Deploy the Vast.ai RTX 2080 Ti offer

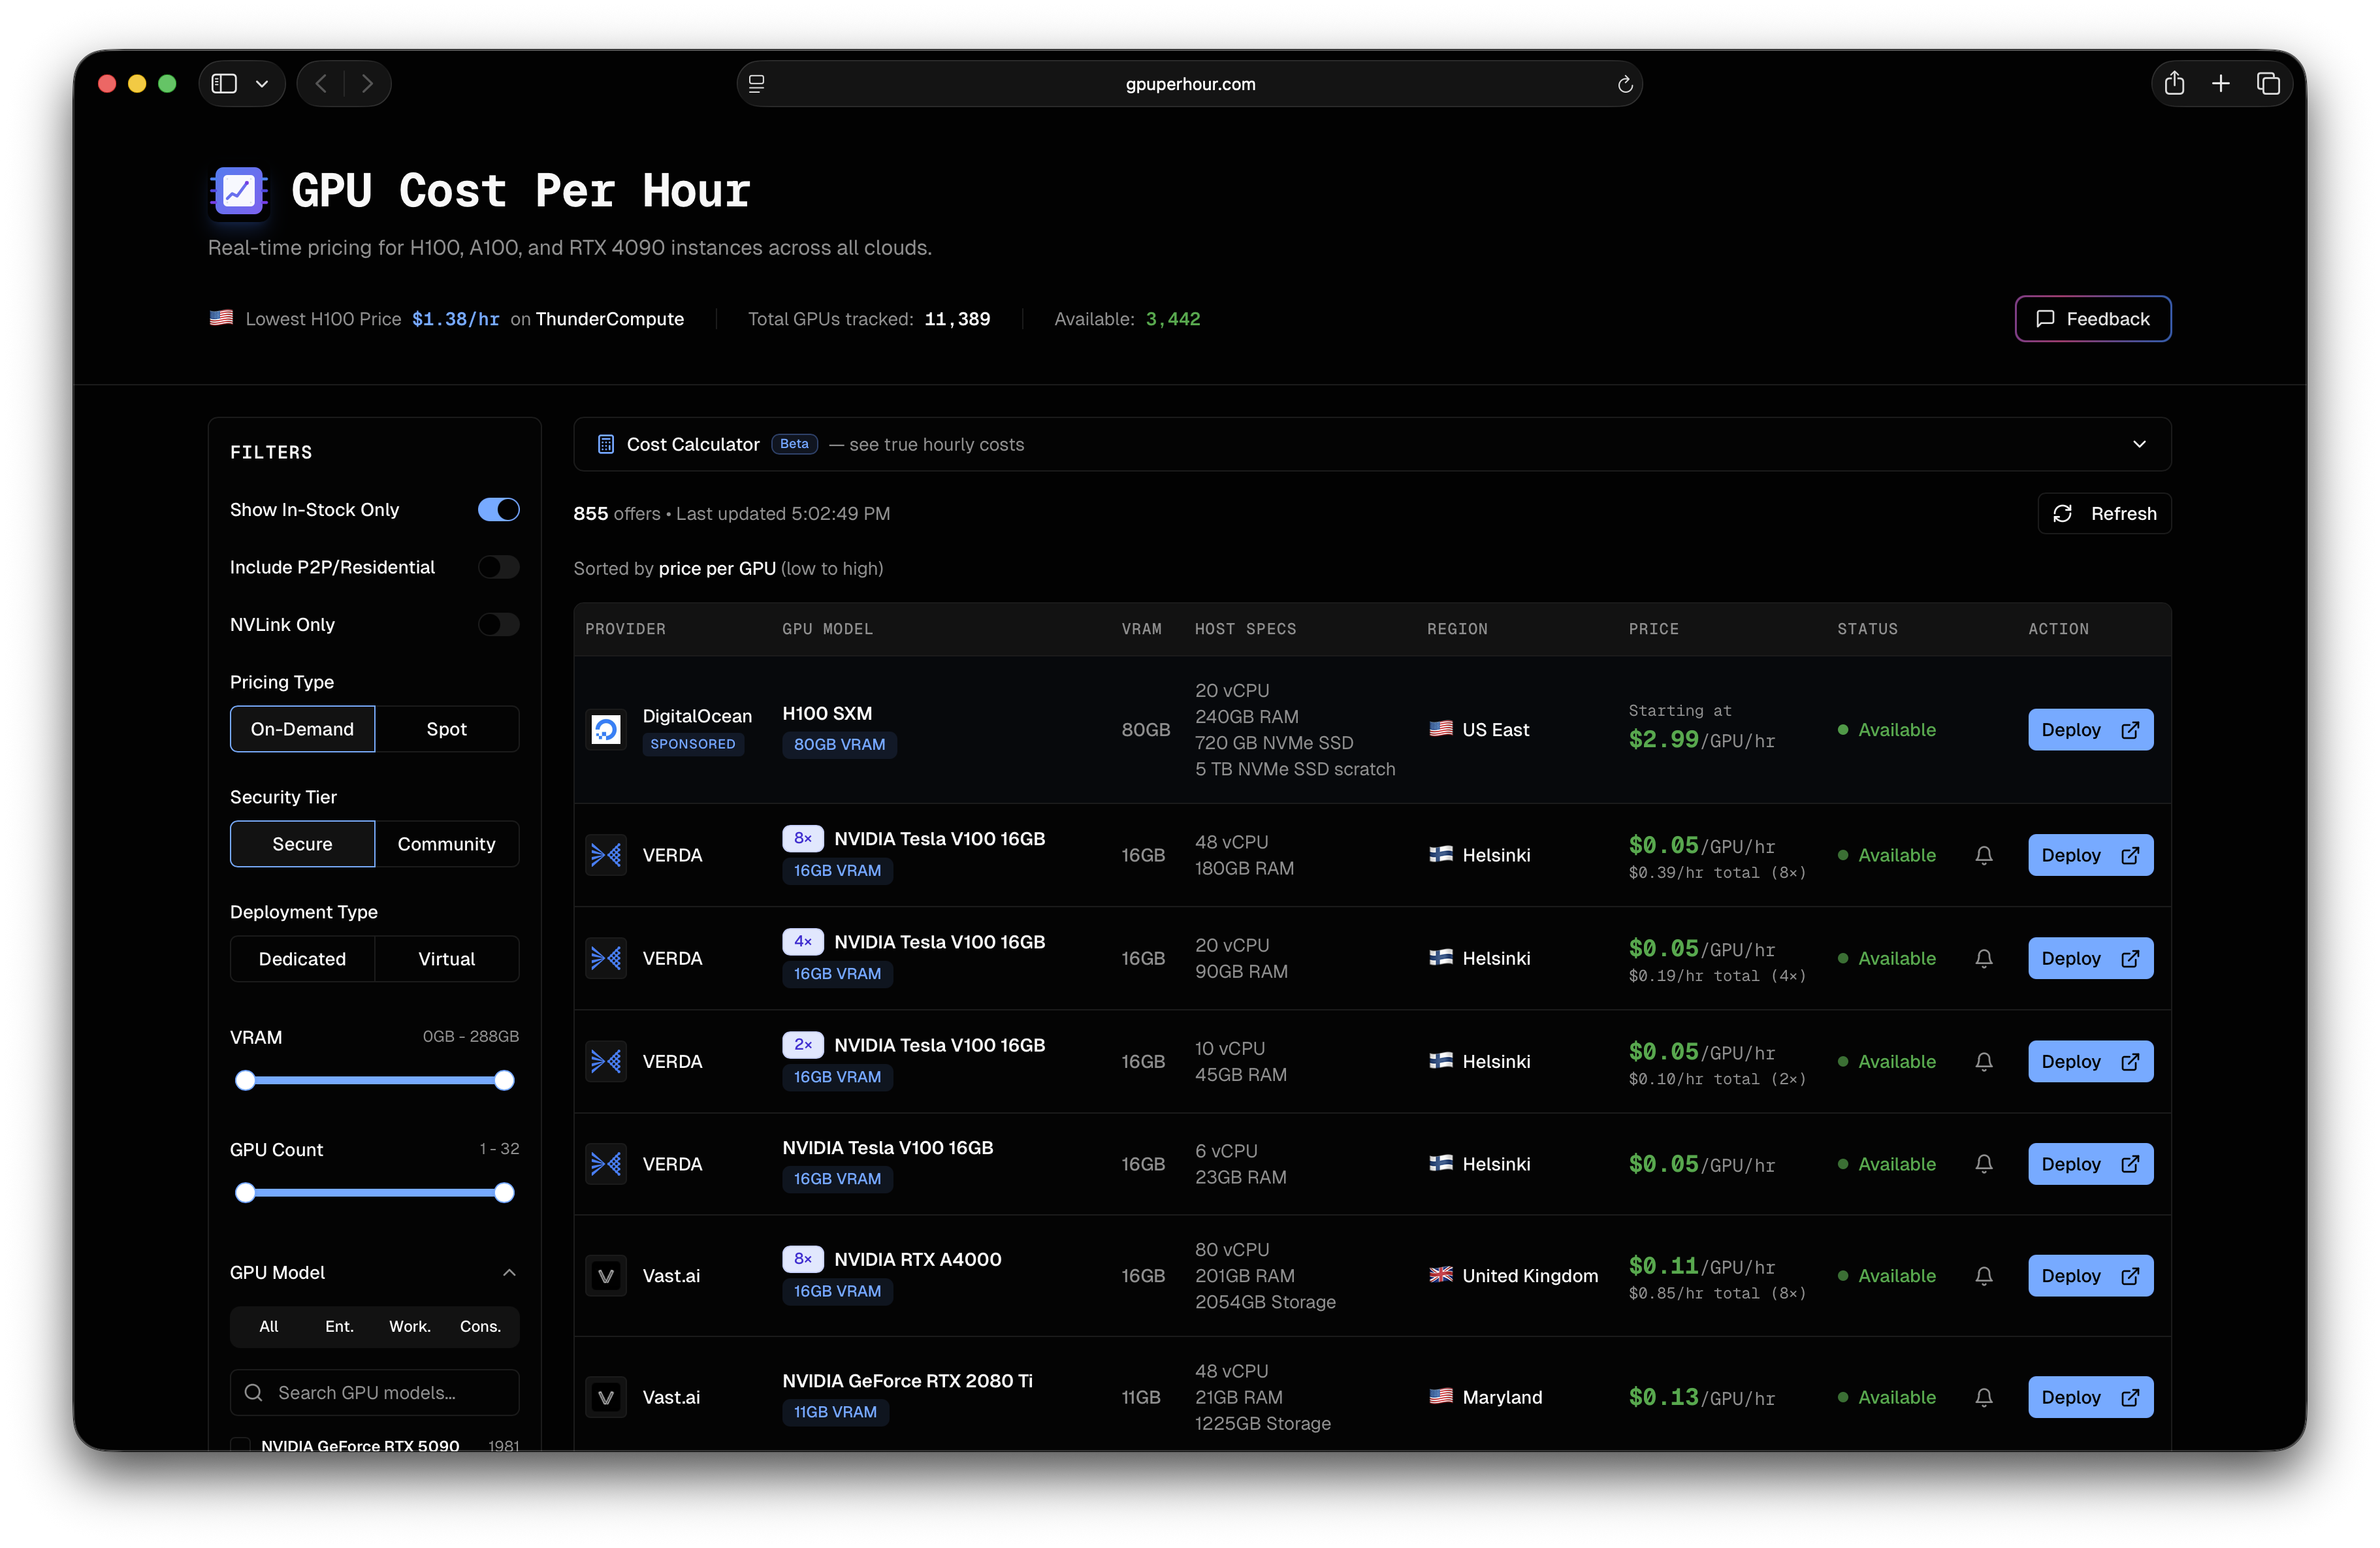pyautogui.click(x=2090, y=1397)
